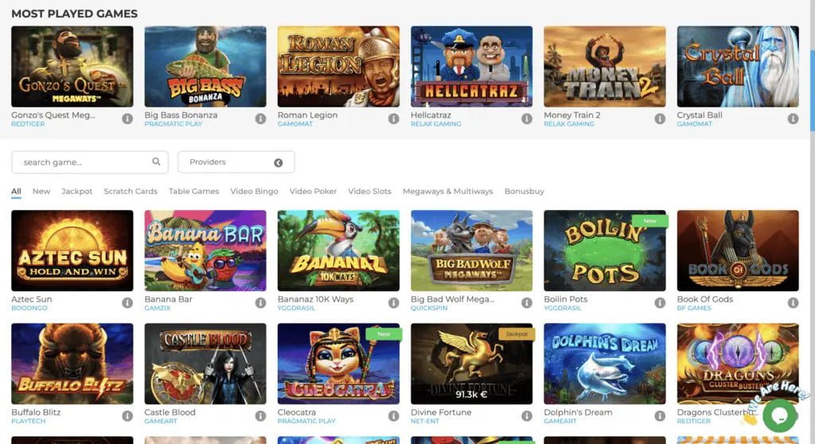Open Big Bad Wolf Megaways info

point(527,302)
